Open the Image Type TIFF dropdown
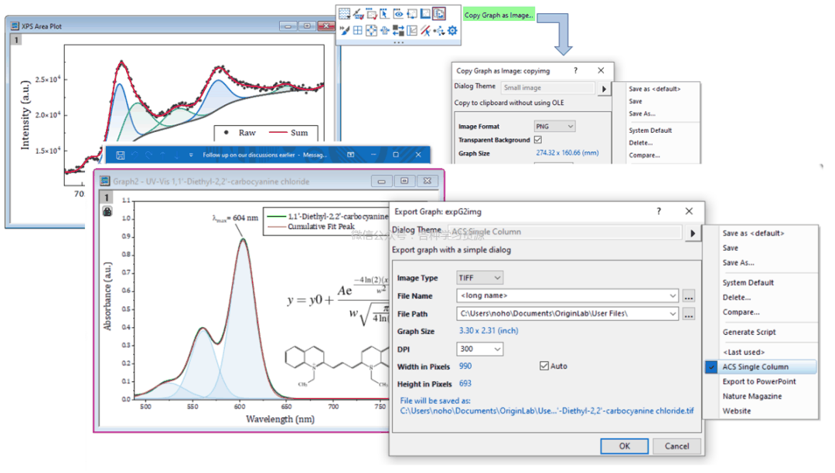 (479, 278)
